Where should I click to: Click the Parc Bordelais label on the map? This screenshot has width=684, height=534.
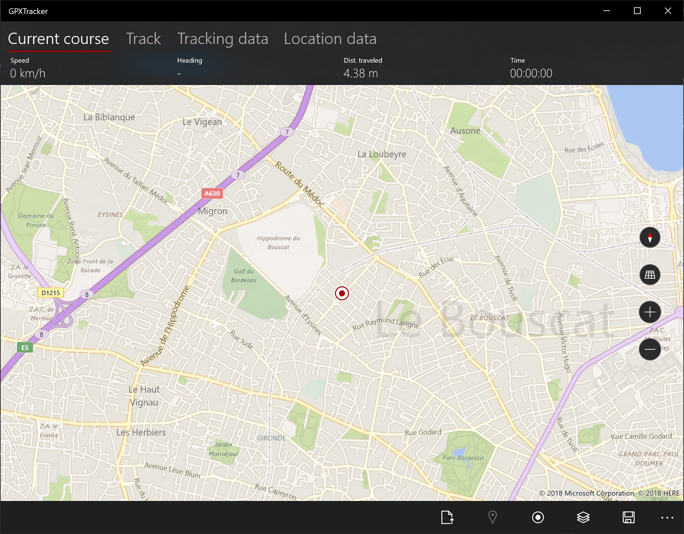pos(463,458)
